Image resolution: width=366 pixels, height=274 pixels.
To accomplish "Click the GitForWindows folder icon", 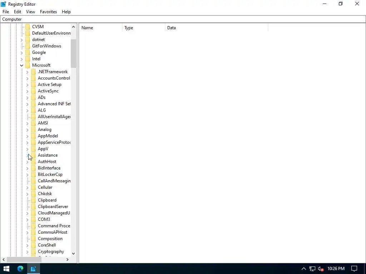I will 28,46.
